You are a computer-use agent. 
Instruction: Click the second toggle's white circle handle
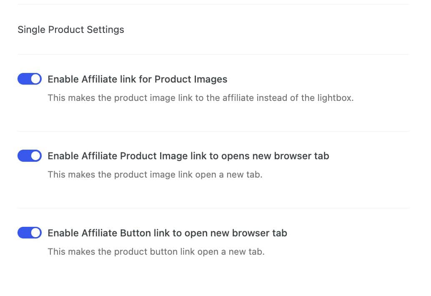pyautogui.click(x=35, y=156)
